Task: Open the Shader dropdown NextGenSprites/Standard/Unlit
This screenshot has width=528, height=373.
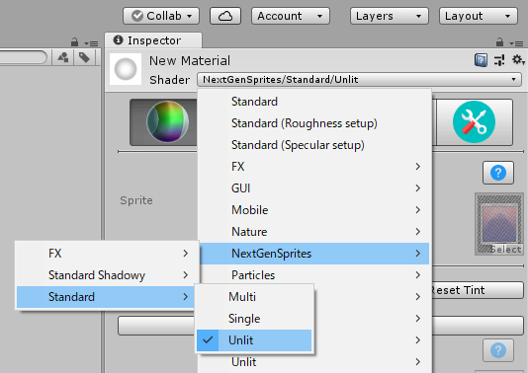Action: (x=359, y=80)
